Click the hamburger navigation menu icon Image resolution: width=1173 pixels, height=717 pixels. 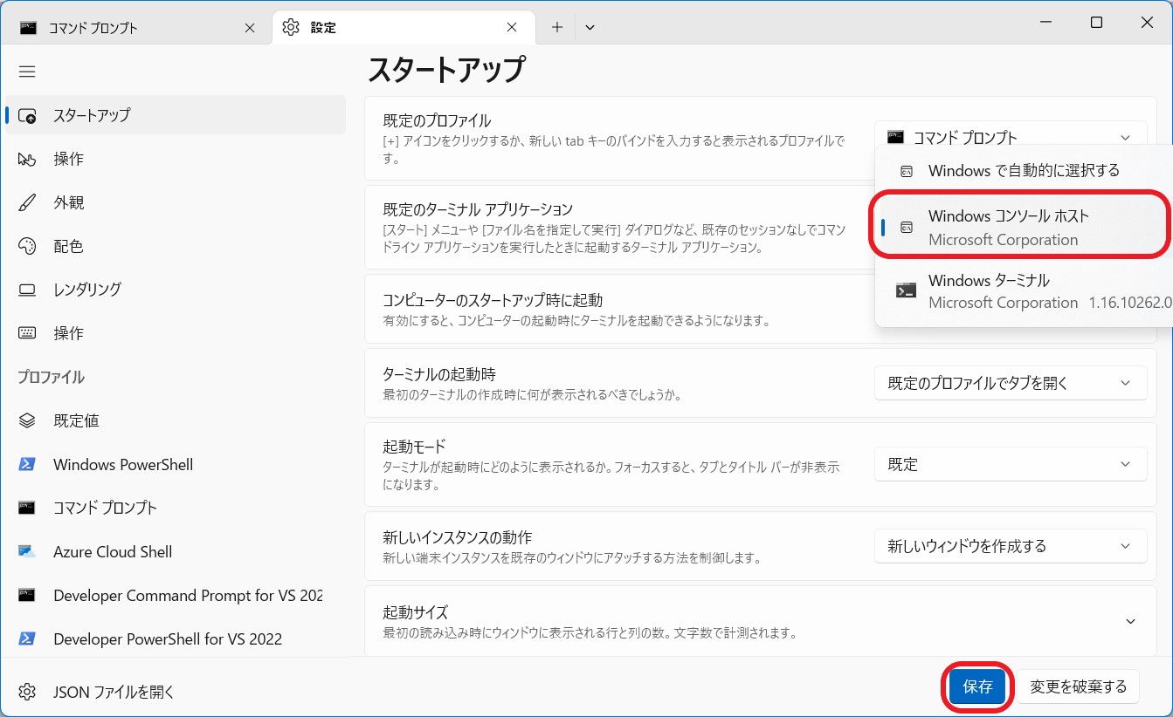point(27,72)
